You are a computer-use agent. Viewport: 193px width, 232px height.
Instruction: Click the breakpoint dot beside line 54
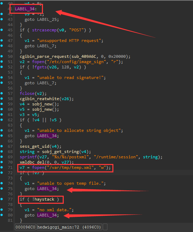click(2, 77)
